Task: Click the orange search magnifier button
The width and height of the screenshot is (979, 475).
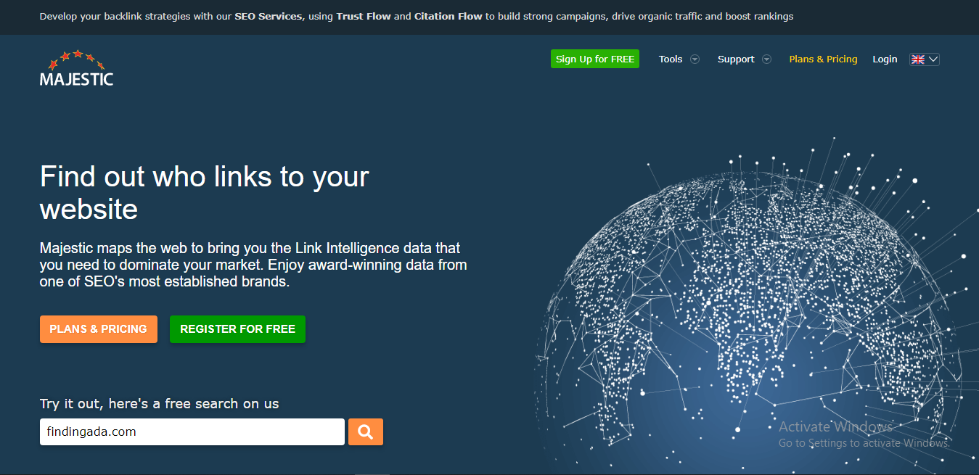Action: click(x=366, y=432)
